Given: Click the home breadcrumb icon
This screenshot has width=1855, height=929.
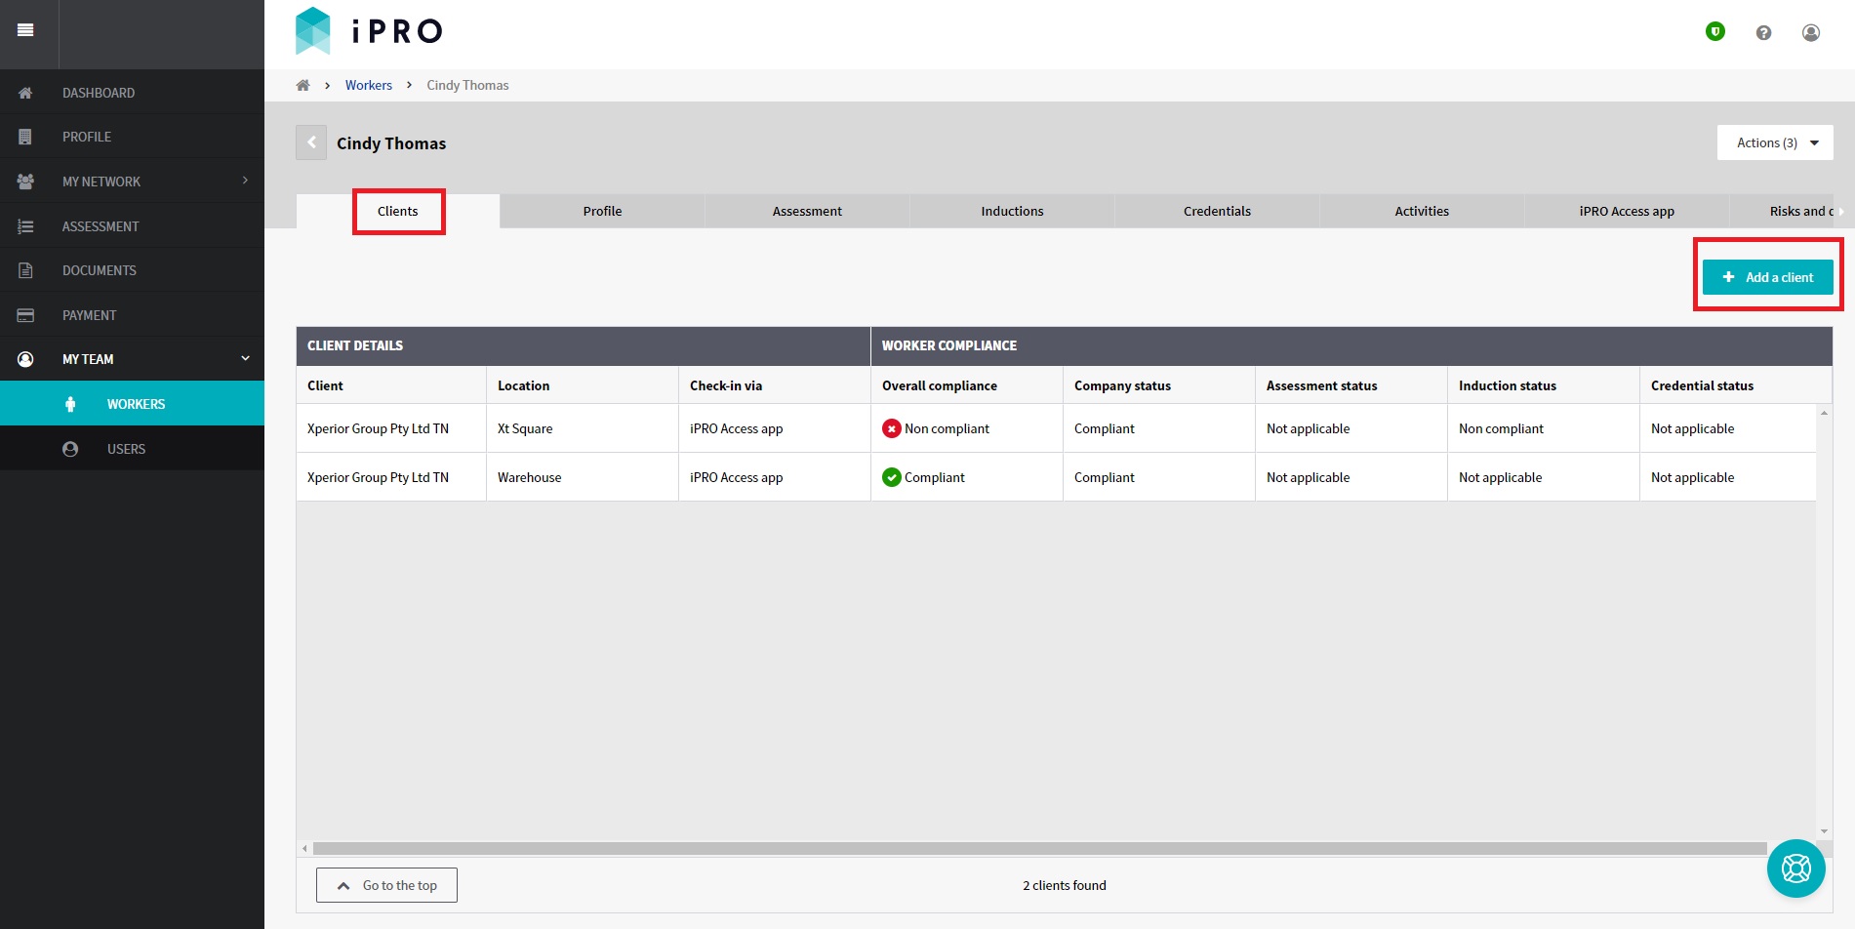Looking at the screenshot, I should pos(303,85).
